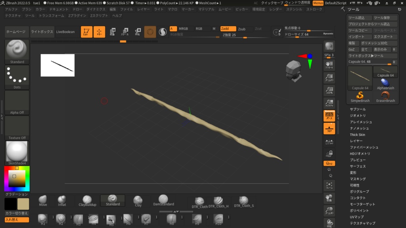Expand the Thick Skin section
Screen dimensions: 406x228
click(357, 135)
